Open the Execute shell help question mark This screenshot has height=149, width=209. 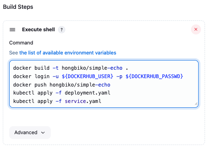tap(62, 30)
